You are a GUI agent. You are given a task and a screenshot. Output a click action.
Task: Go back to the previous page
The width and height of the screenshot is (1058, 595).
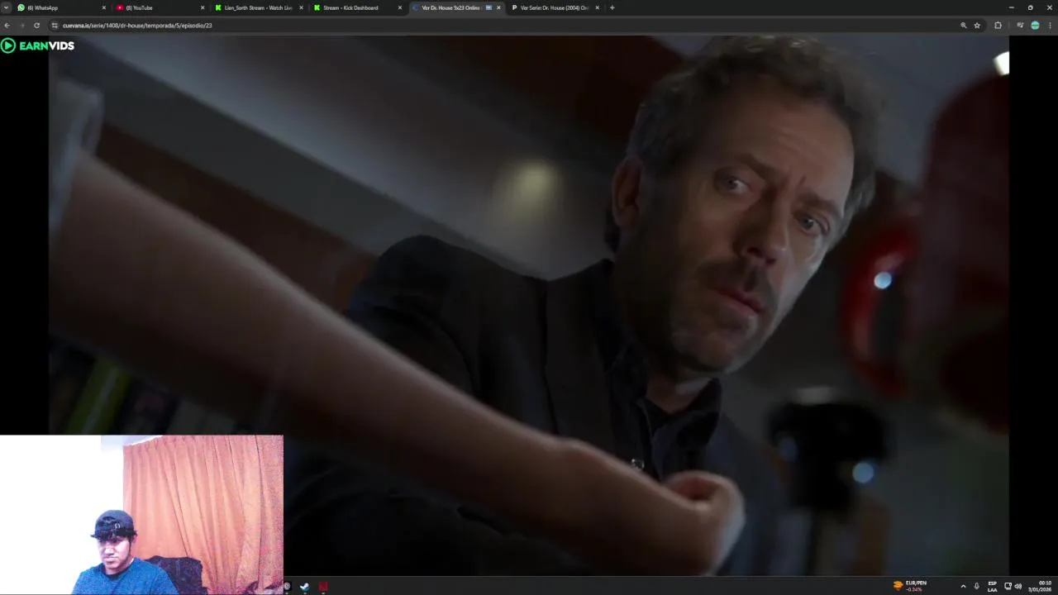point(7,26)
